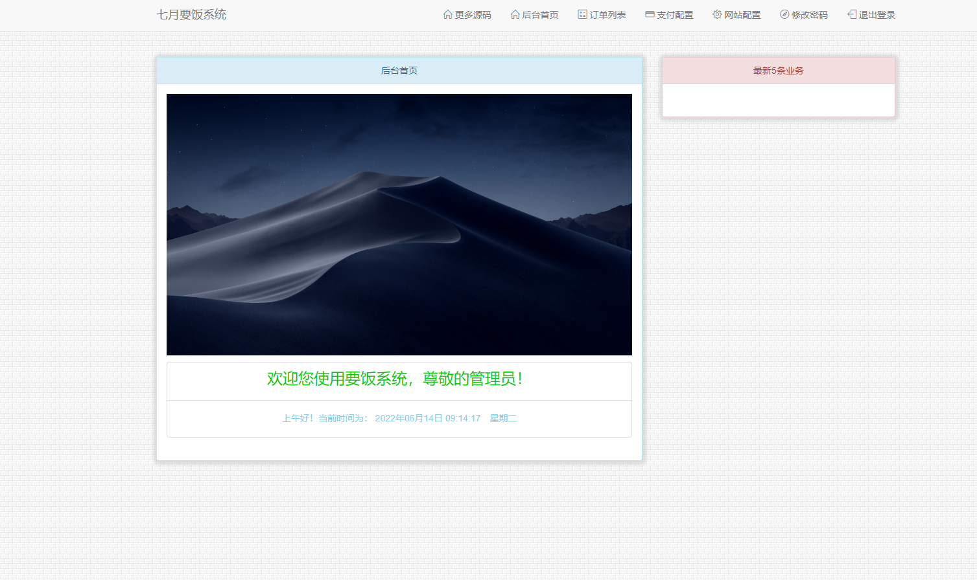Image resolution: width=977 pixels, height=580 pixels.
Task: Open the 更多源码 menu item
Action: tap(472, 14)
